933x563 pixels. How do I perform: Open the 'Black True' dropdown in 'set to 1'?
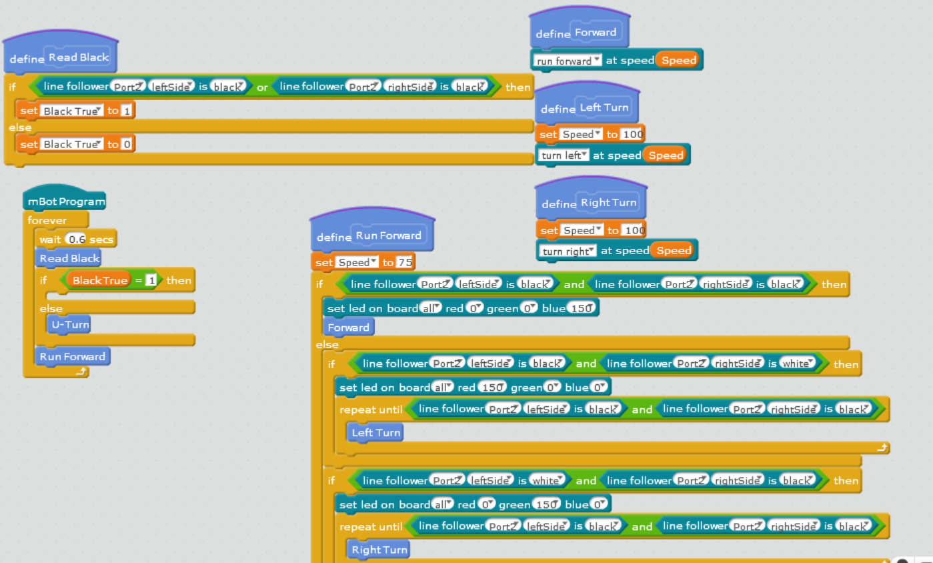tap(71, 111)
